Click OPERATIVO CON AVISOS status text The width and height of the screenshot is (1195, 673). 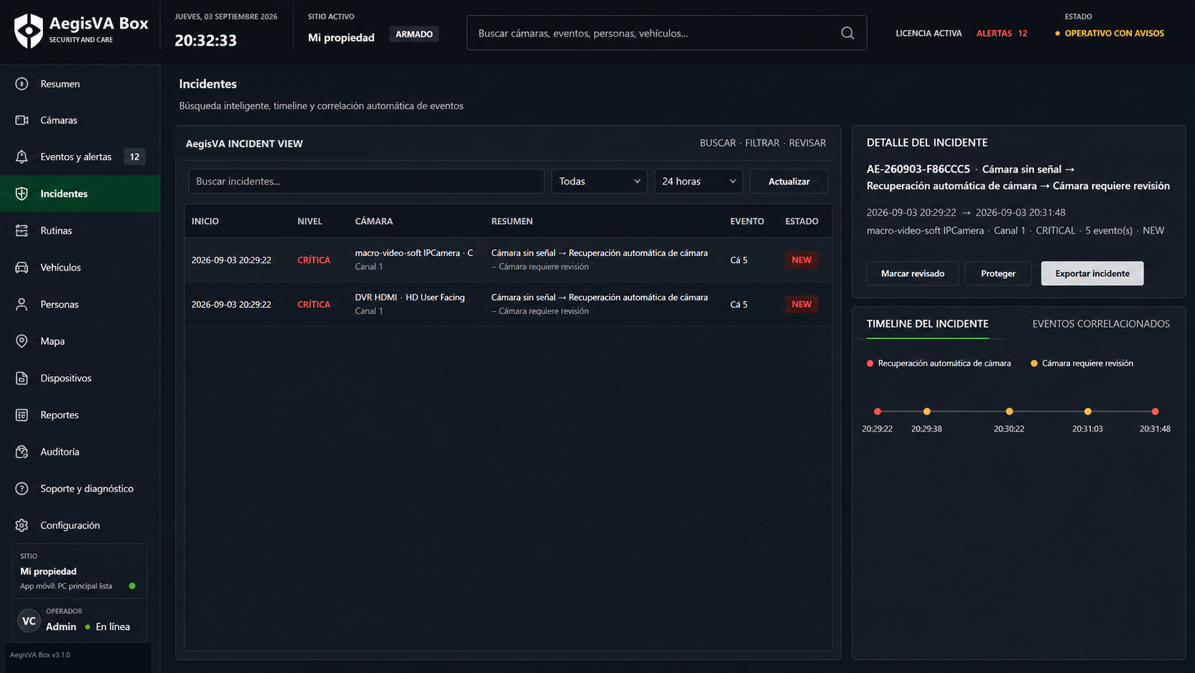click(1114, 33)
